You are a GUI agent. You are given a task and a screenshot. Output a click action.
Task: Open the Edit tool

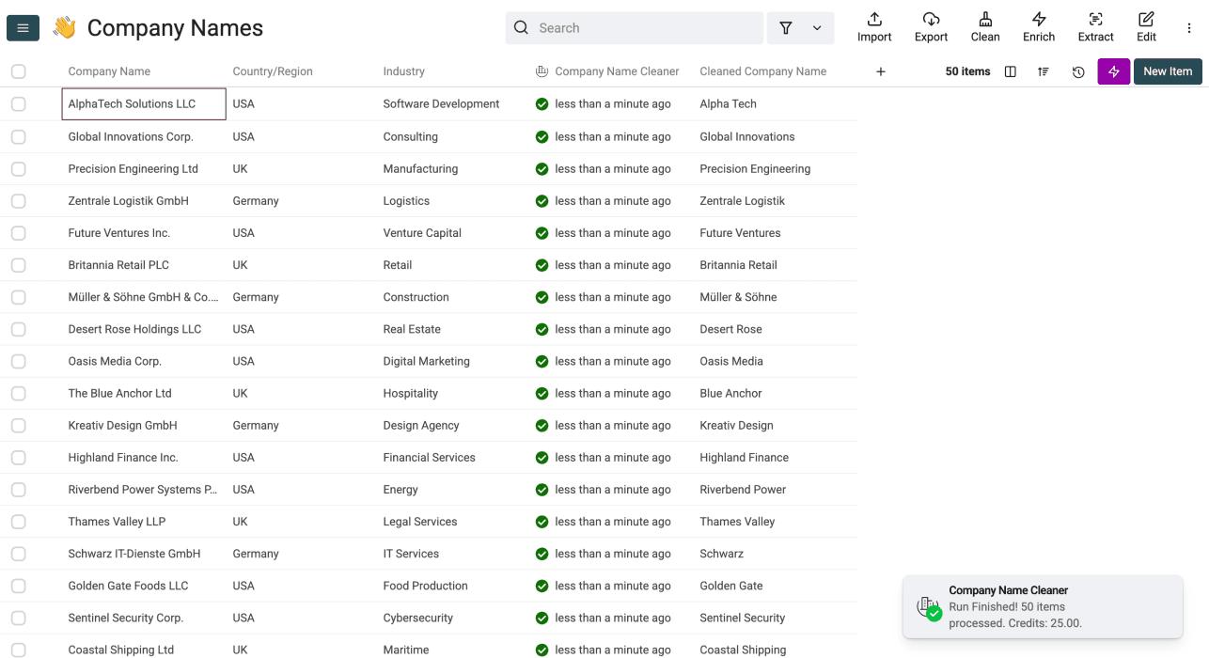click(1146, 26)
